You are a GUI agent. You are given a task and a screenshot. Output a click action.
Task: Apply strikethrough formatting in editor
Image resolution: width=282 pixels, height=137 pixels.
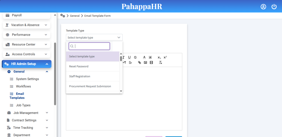pos(135,57)
